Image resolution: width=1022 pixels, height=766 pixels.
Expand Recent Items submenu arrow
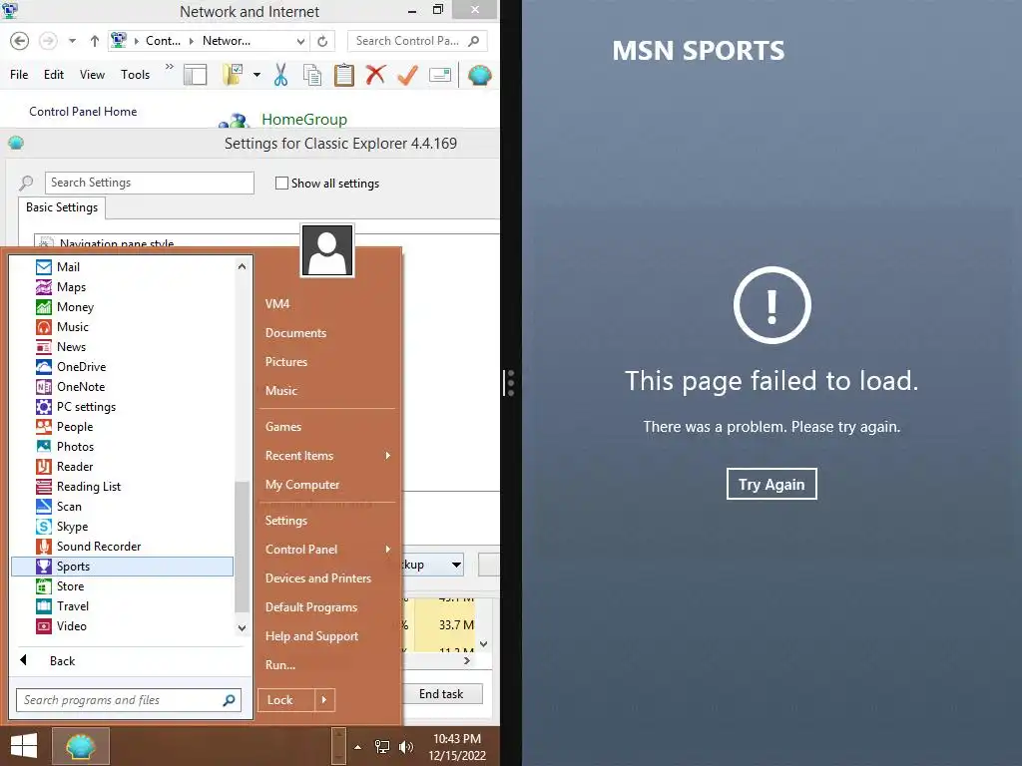[388, 455]
